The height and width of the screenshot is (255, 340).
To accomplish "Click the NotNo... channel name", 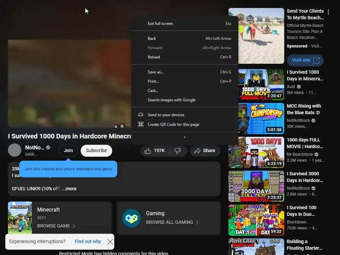I will [35, 147].
